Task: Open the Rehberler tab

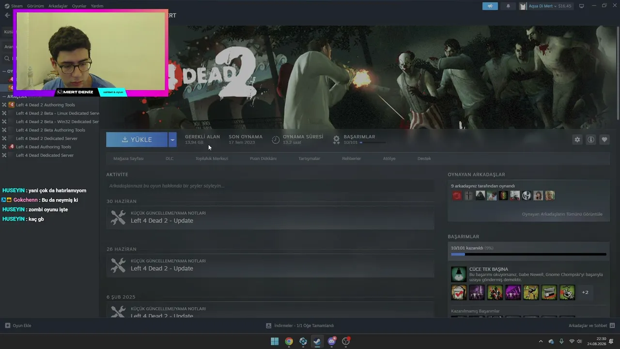Action: pyautogui.click(x=351, y=159)
